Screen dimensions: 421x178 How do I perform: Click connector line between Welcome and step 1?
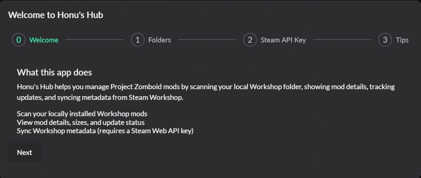(94, 40)
